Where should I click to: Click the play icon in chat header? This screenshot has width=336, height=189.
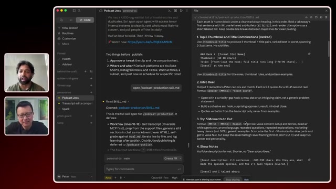pos(181,10)
